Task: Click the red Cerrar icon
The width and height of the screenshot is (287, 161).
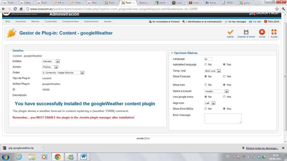Action: [x=262, y=32]
